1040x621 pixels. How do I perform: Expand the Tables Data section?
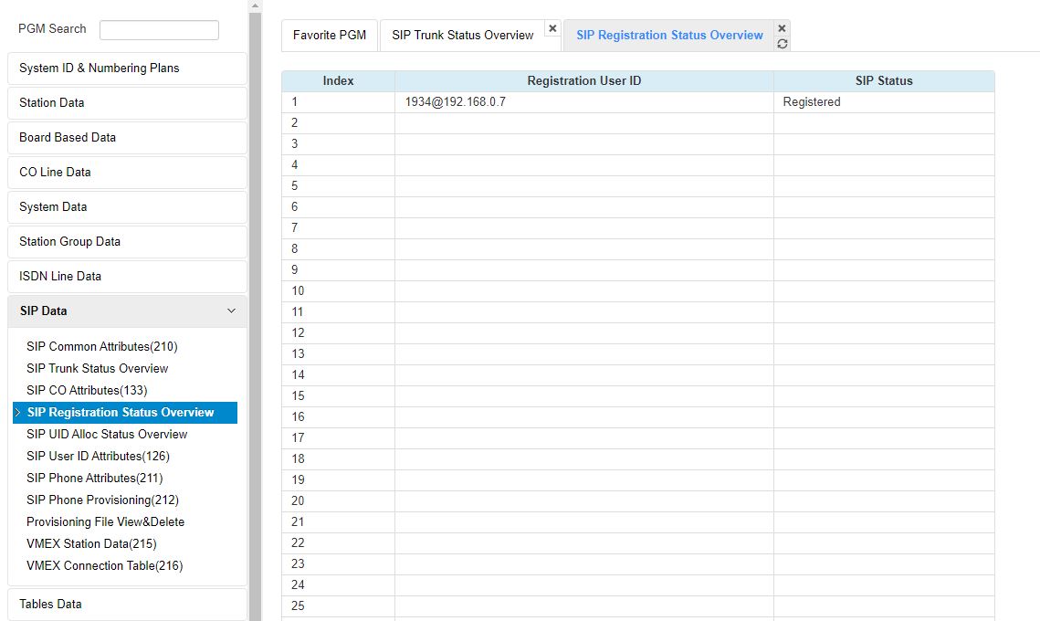point(126,605)
